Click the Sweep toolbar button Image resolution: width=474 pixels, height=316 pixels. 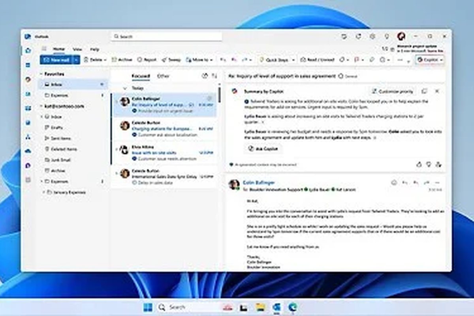click(171, 60)
